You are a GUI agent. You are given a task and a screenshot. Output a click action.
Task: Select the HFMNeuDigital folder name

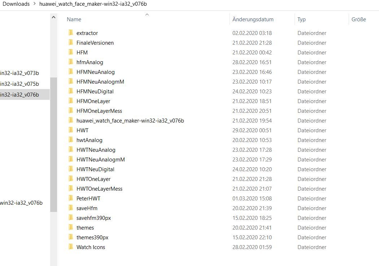pyautogui.click(x=95, y=92)
